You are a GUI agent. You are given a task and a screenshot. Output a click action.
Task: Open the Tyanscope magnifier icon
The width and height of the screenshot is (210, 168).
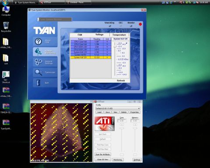(38, 72)
